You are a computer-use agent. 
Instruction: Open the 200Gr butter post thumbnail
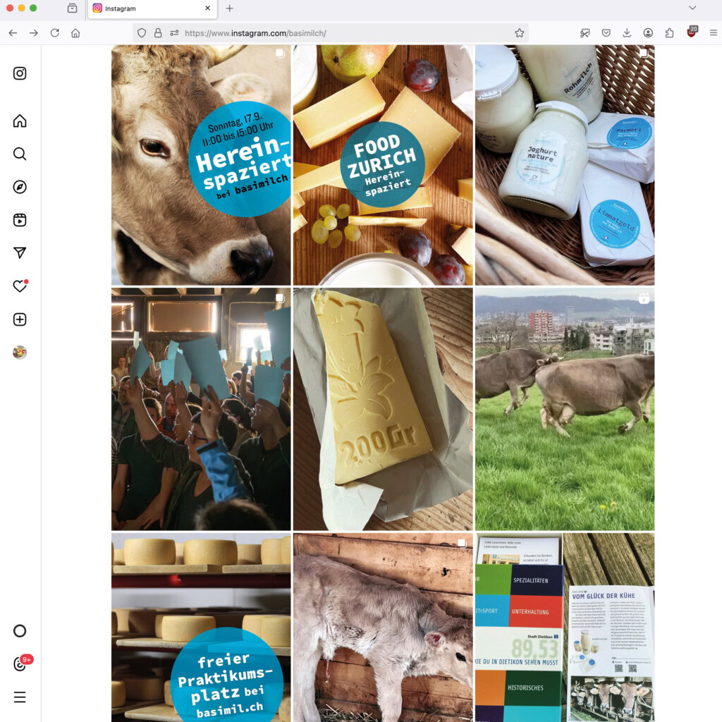coord(383,409)
